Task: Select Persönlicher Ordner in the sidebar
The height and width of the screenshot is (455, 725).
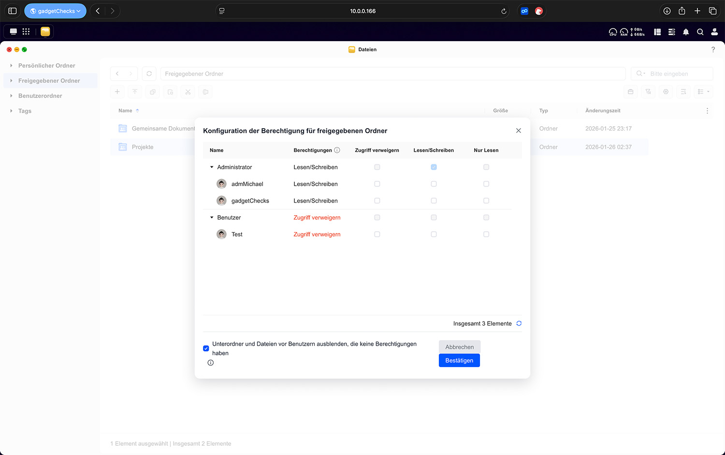Action: tap(47, 66)
